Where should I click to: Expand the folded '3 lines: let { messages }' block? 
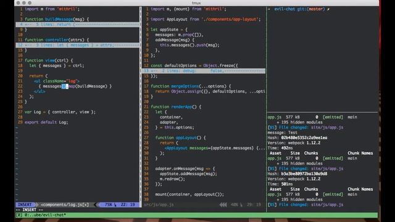(x=78, y=45)
